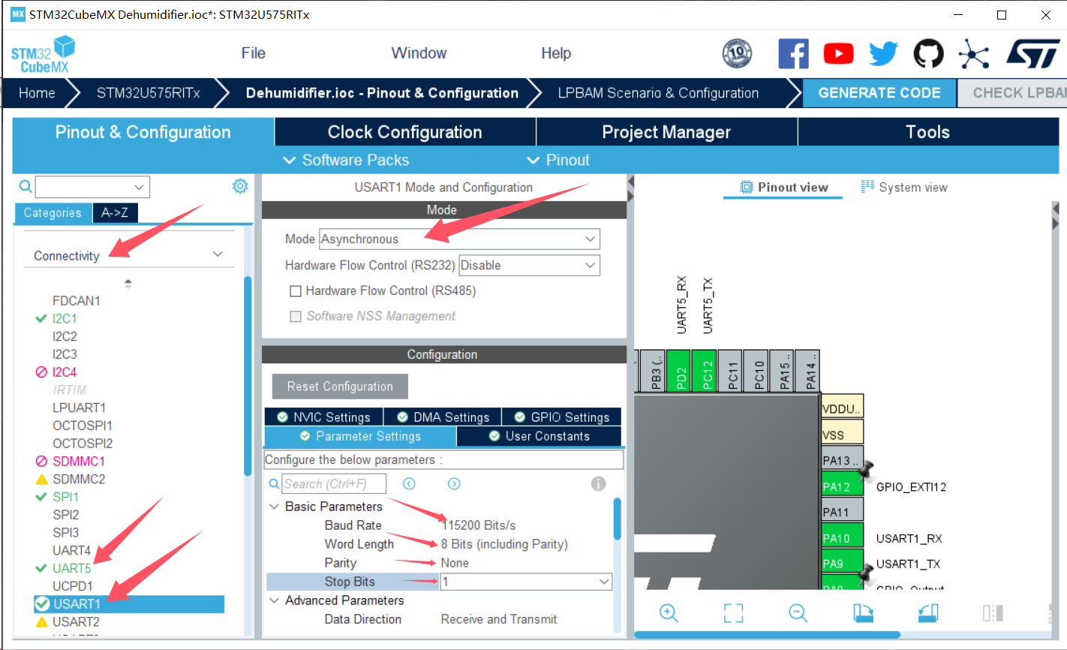
Task: Zoom in on the pinout view
Action: click(x=669, y=612)
